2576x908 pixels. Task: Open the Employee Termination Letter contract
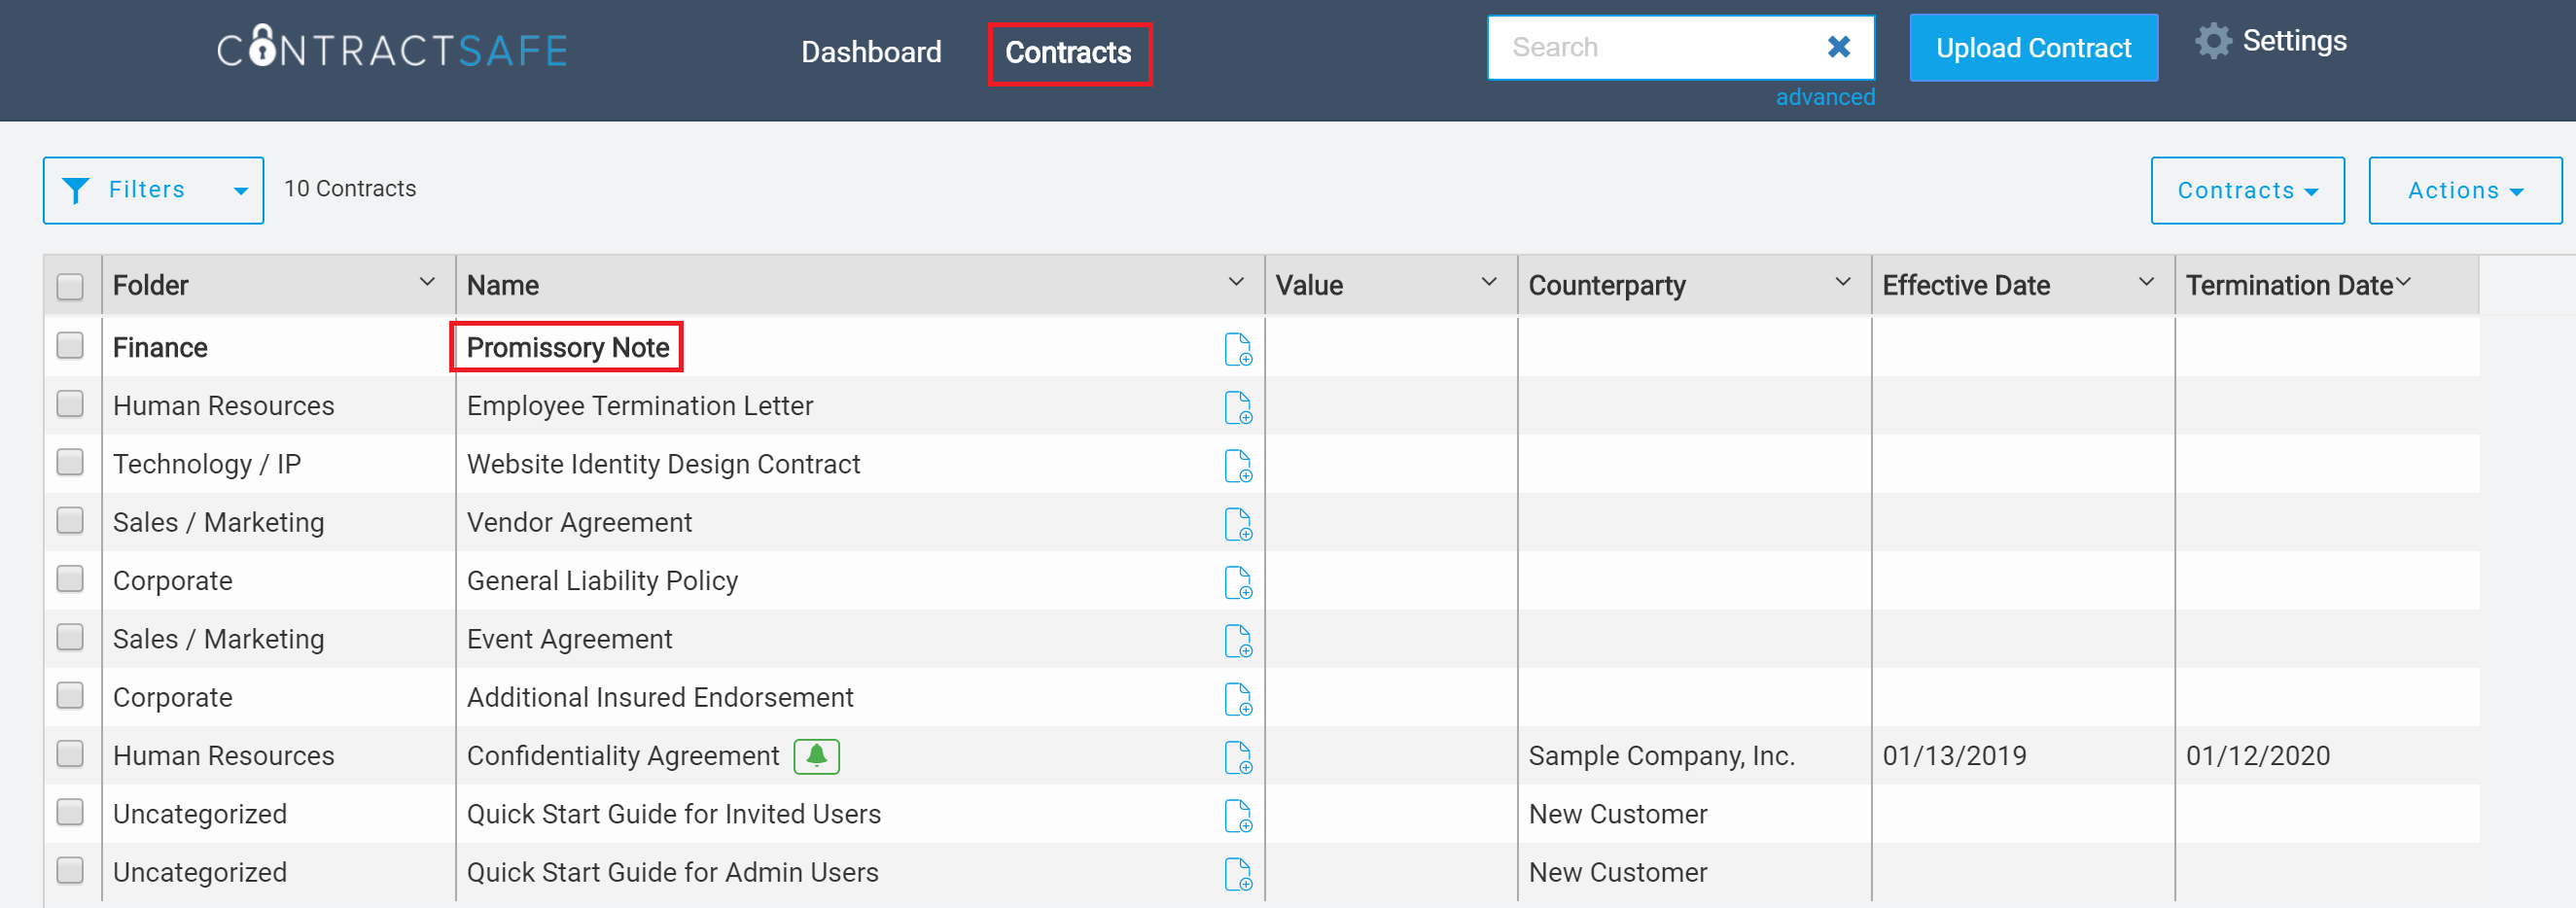coord(640,405)
